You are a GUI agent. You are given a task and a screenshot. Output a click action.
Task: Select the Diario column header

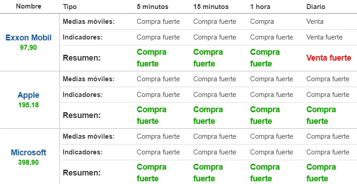tap(316, 7)
